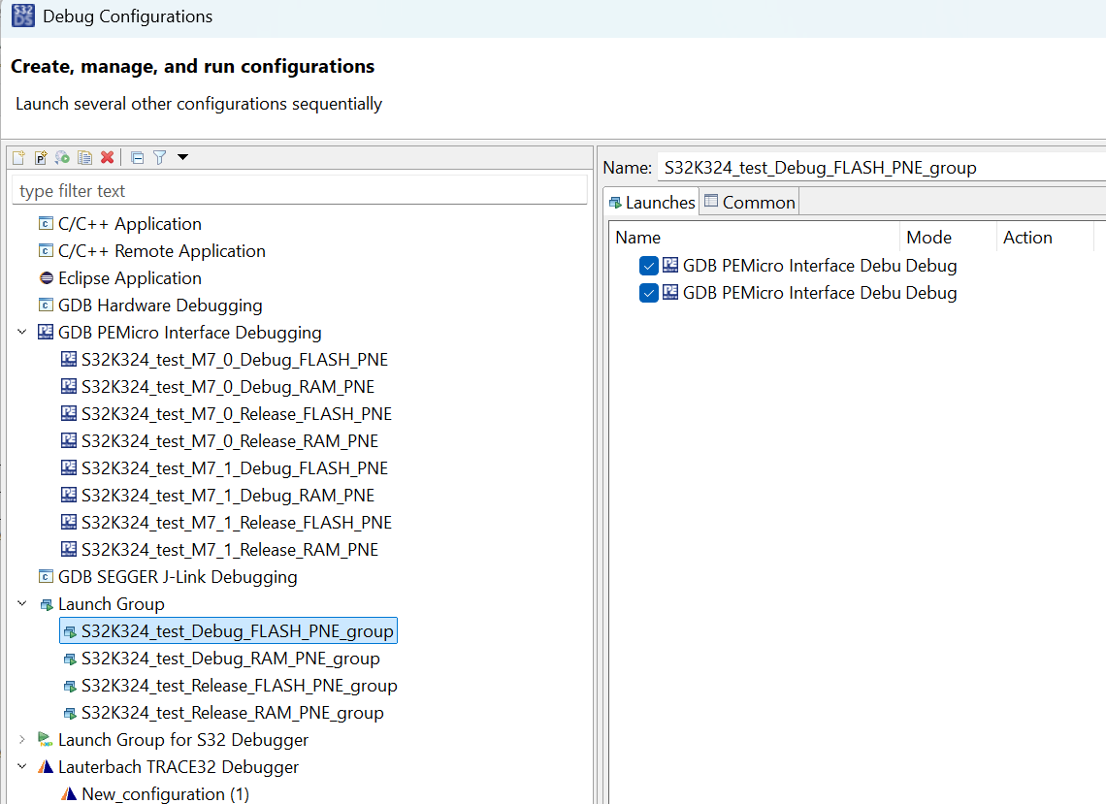The width and height of the screenshot is (1106, 804).
Task: Select the C/C++ Application item
Action: (x=130, y=224)
